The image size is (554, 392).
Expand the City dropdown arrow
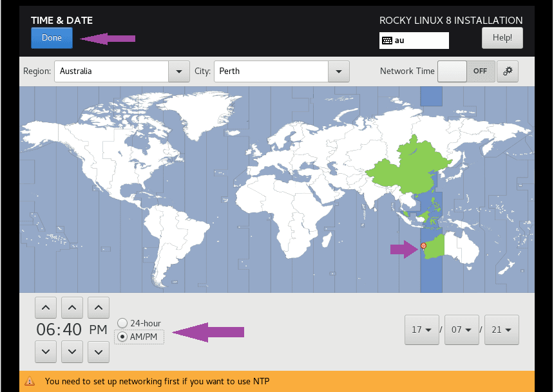[338, 71]
